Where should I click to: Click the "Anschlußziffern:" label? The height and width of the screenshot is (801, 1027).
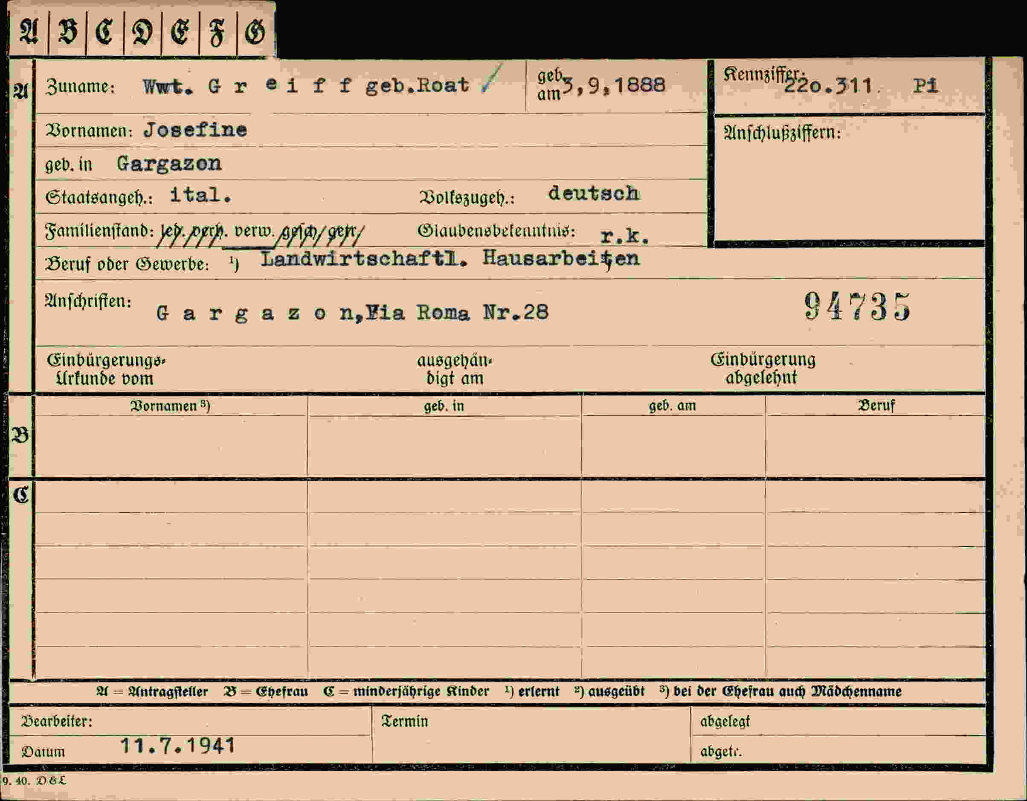pos(782,133)
